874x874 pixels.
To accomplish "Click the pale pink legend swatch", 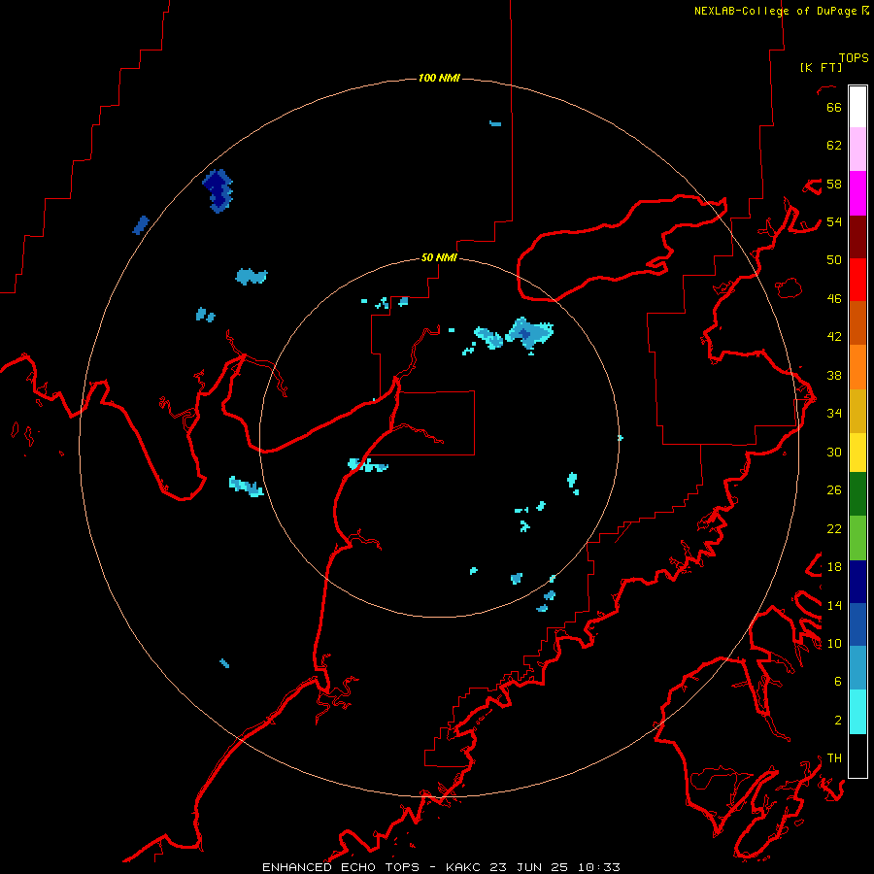I will [857, 150].
